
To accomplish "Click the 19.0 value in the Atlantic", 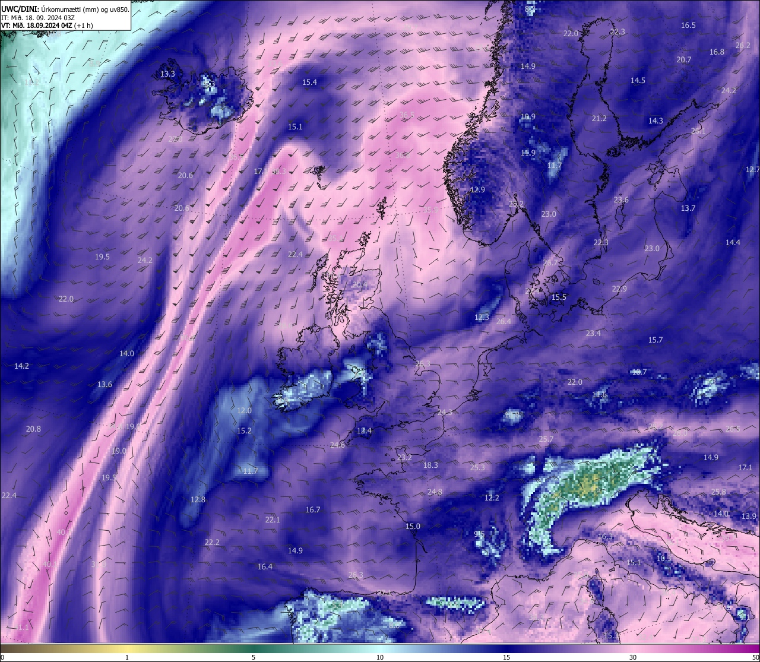I will click(x=119, y=451).
